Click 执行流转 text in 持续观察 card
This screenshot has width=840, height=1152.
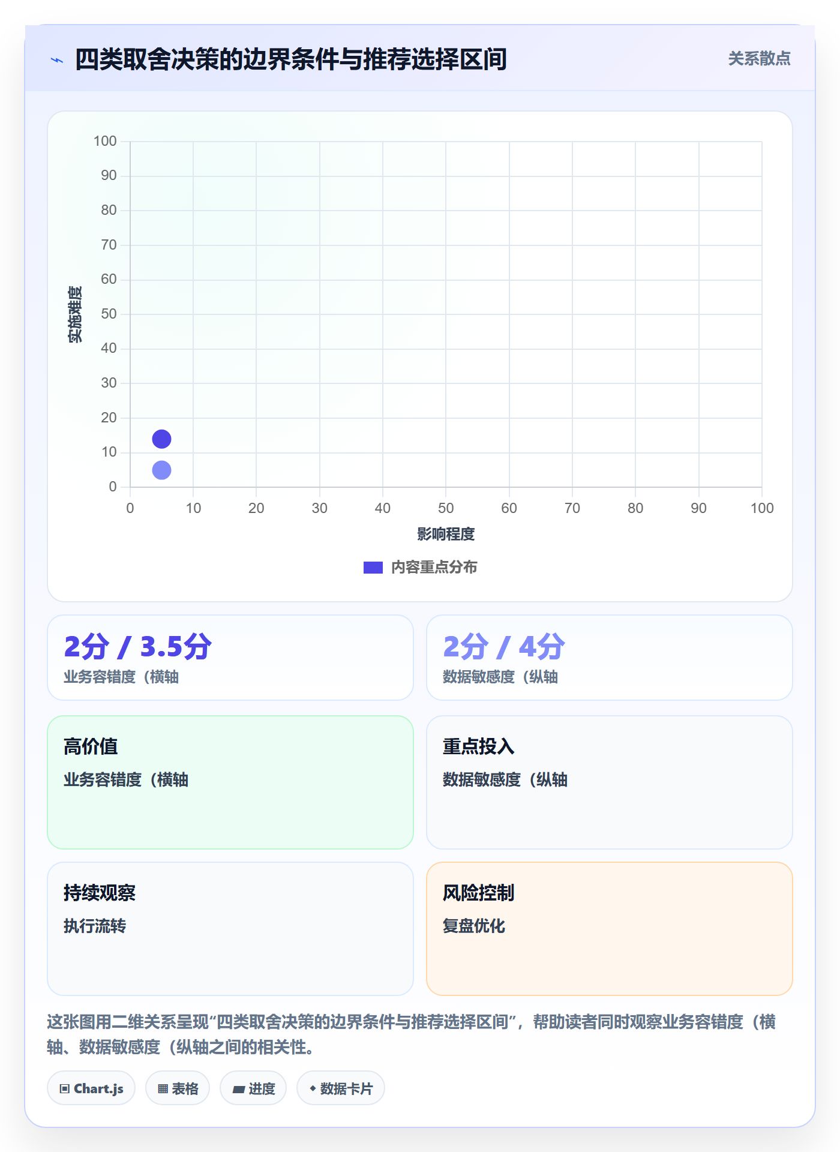[95, 926]
